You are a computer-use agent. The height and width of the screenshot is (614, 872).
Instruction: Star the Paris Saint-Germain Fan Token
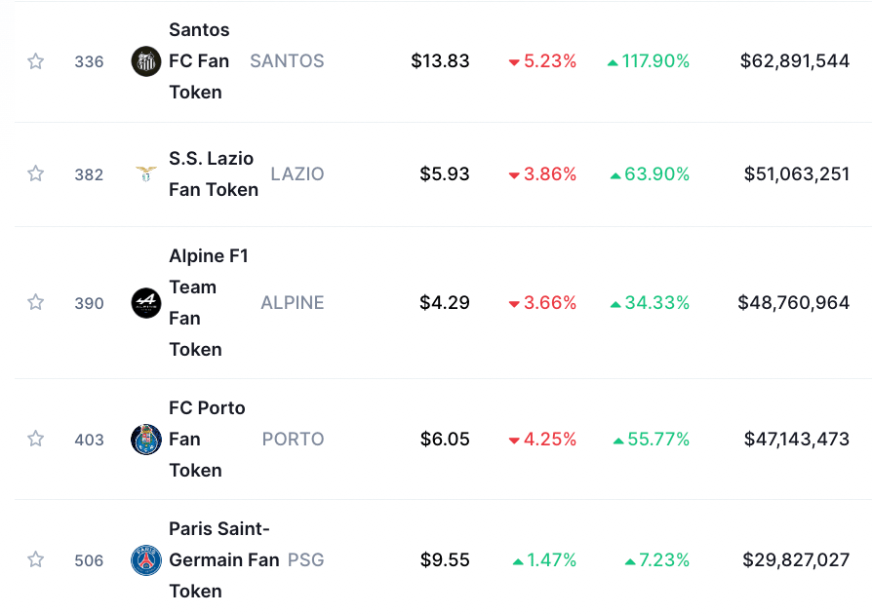tap(35, 559)
